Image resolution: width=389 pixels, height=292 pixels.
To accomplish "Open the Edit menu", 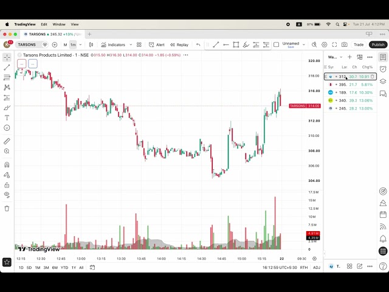I will [44, 24].
